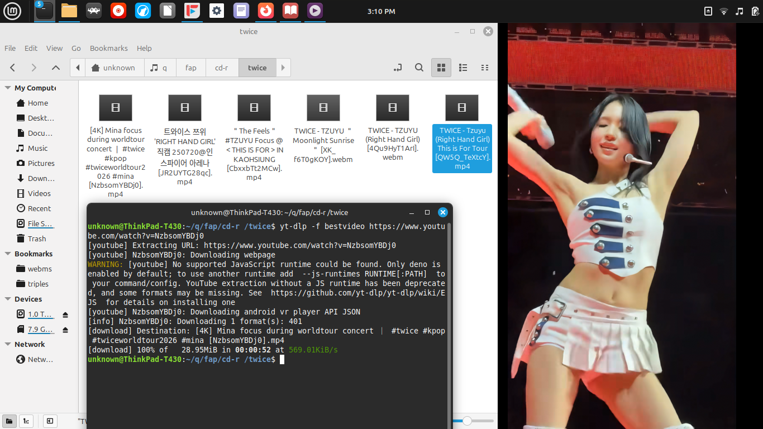Viewport: 763px width, 429px height.
Task: Open the Bookmarks menu
Action: click(109, 48)
